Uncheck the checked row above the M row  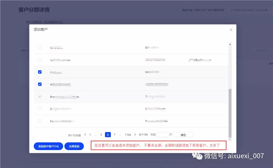40,72
